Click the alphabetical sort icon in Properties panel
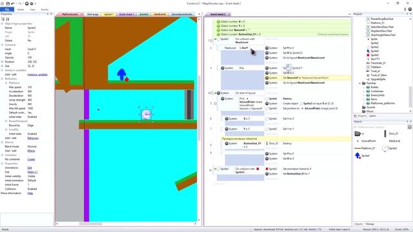This screenshot has height=232, width=413. [x=8, y=19]
